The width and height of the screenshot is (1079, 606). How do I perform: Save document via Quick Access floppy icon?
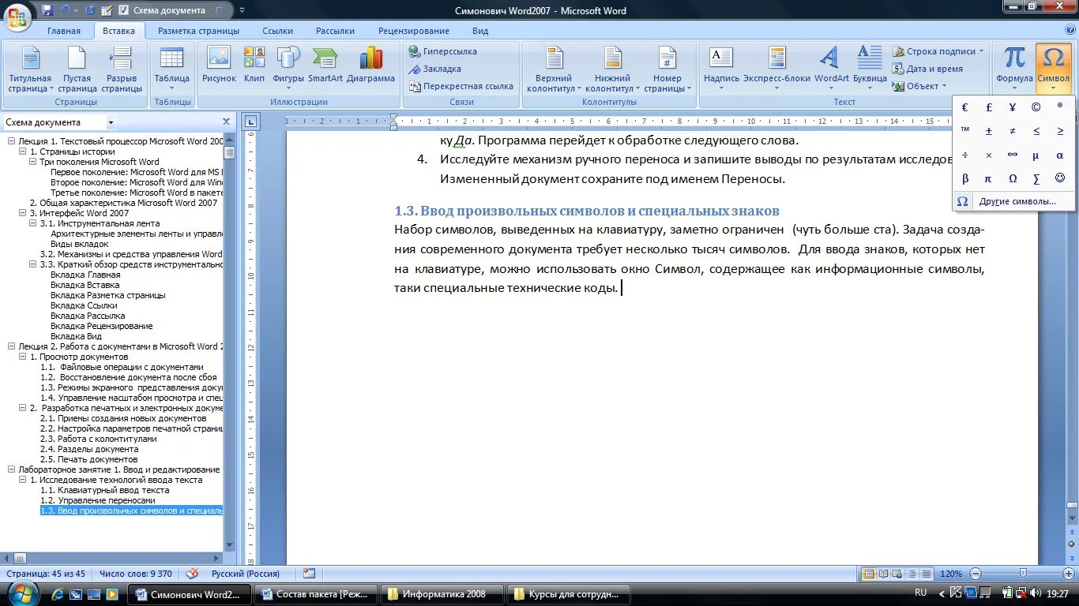(x=47, y=10)
